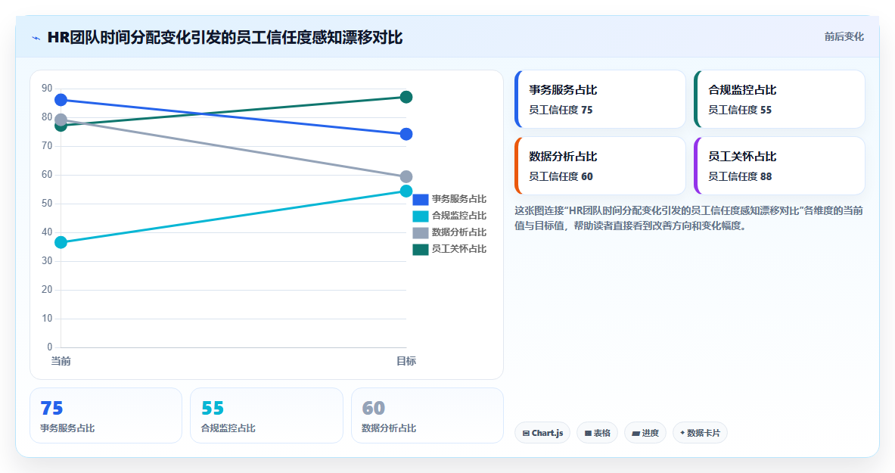Viewport: 895px width, 473px height.
Task: Toggle the 合规监控占比 legend color box
Action: 420,216
